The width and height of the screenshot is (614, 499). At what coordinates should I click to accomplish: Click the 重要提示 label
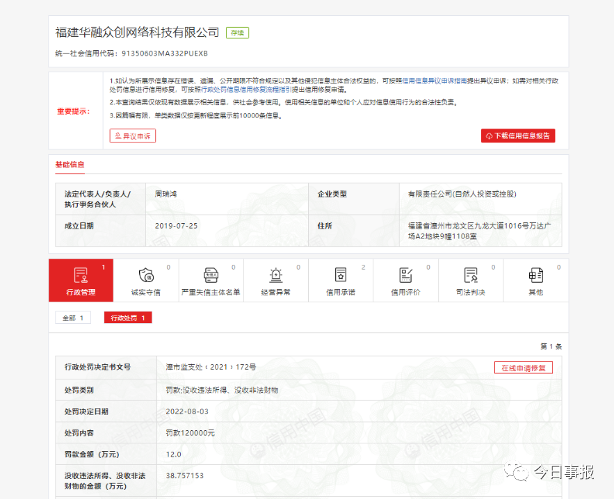coord(74,111)
